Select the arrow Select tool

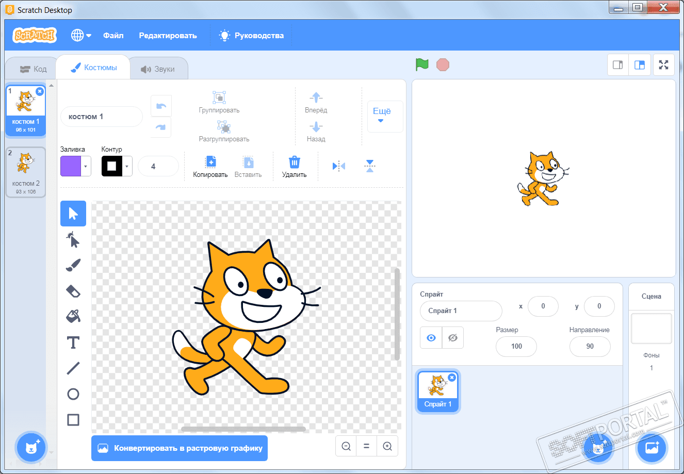pos(73,214)
